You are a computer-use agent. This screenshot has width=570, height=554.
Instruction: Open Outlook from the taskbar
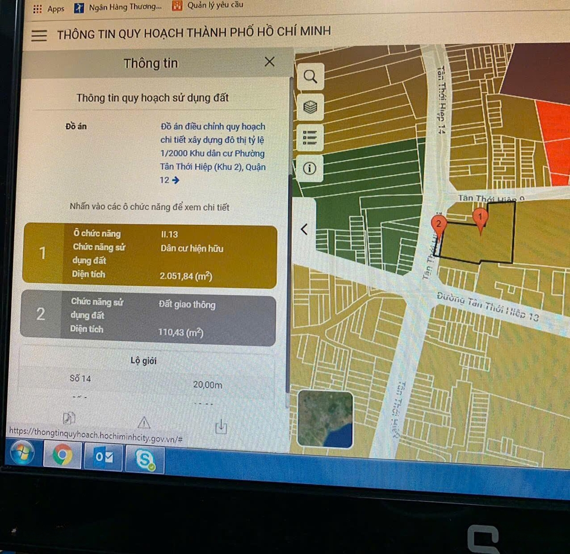103,457
